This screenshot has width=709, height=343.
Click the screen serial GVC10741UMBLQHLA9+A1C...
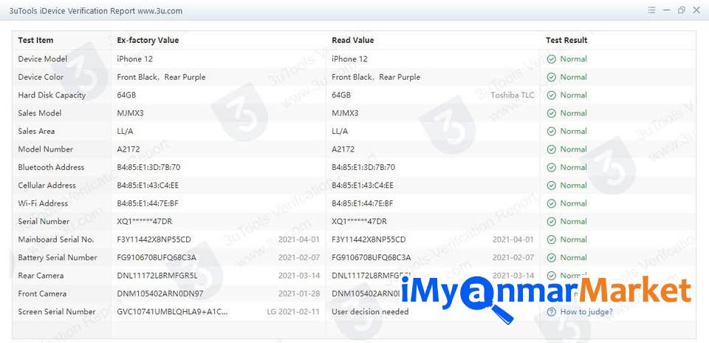[173, 312]
